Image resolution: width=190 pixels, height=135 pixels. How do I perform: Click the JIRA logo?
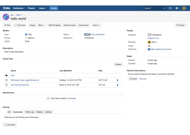7,8
